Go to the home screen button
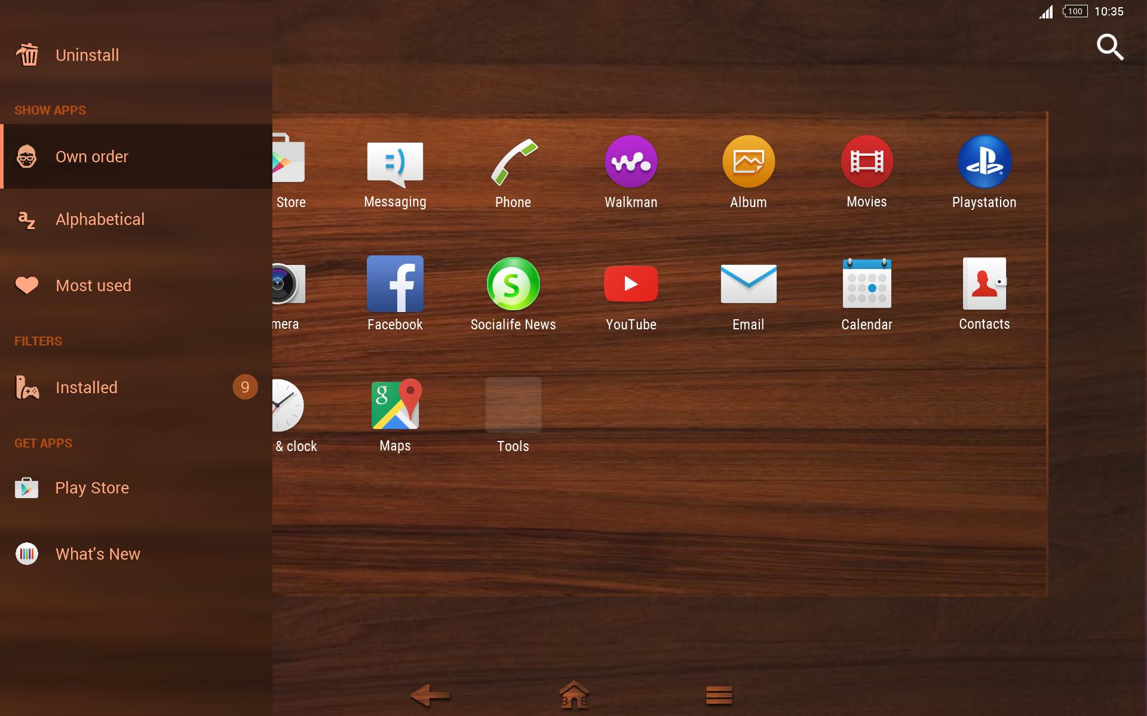 (x=574, y=695)
